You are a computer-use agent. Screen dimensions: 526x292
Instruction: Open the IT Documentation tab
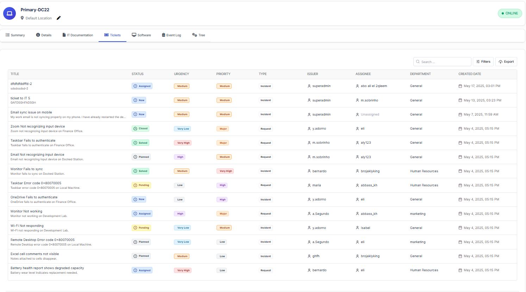[x=78, y=35]
